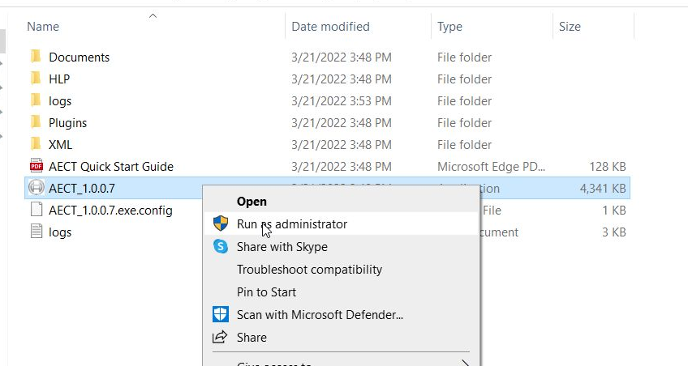Select Pin to Start entry

coord(266,292)
